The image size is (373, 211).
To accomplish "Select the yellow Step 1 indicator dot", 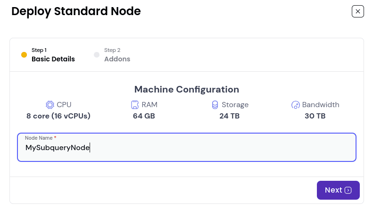I will [24, 55].
